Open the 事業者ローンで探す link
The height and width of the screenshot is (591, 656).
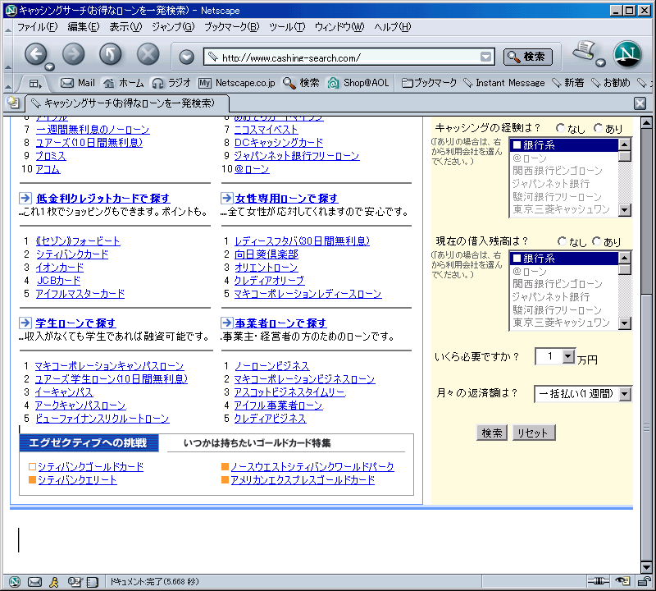[x=280, y=323]
